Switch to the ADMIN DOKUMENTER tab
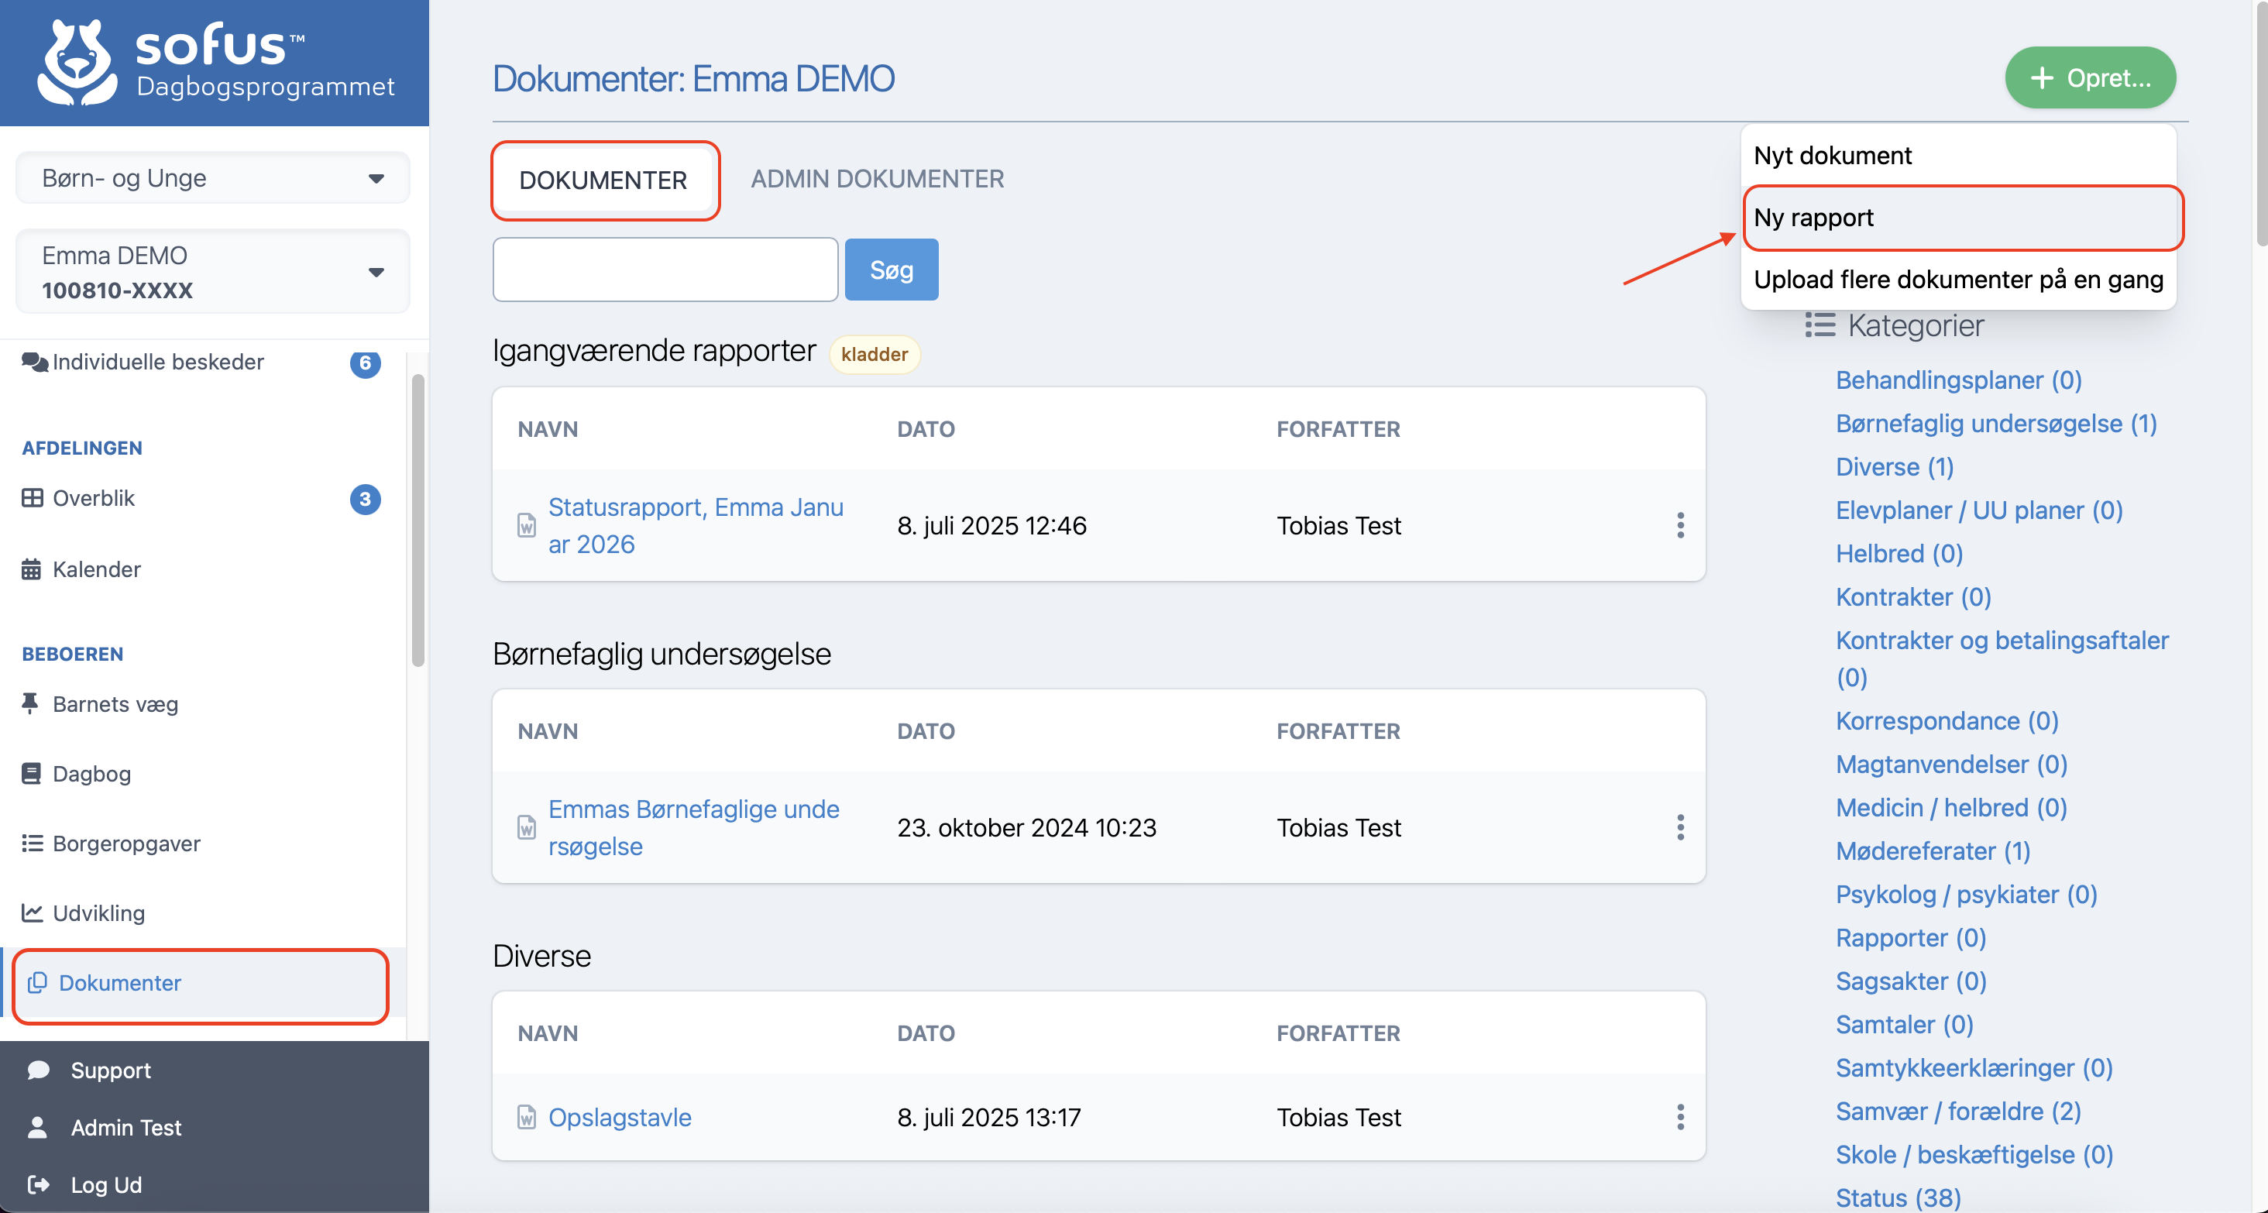This screenshot has height=1213, width=2268. click(x=876, y=179)
